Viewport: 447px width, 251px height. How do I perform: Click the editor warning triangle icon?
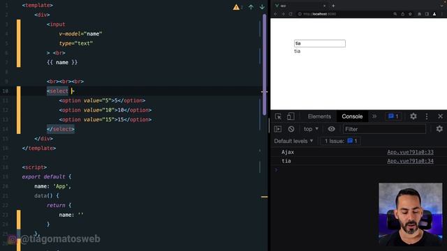pos(236,7)
